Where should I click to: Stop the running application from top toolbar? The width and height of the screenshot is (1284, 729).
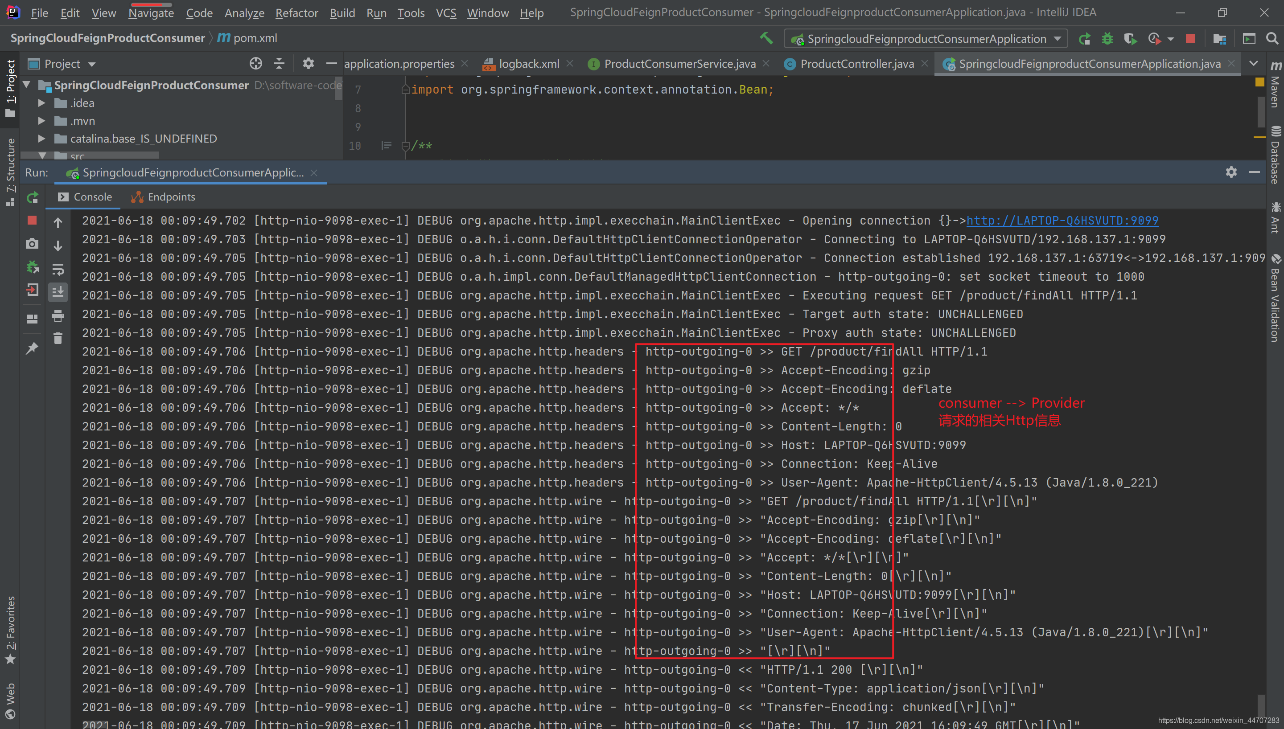pyautogui.click(x=1190, y=39)
